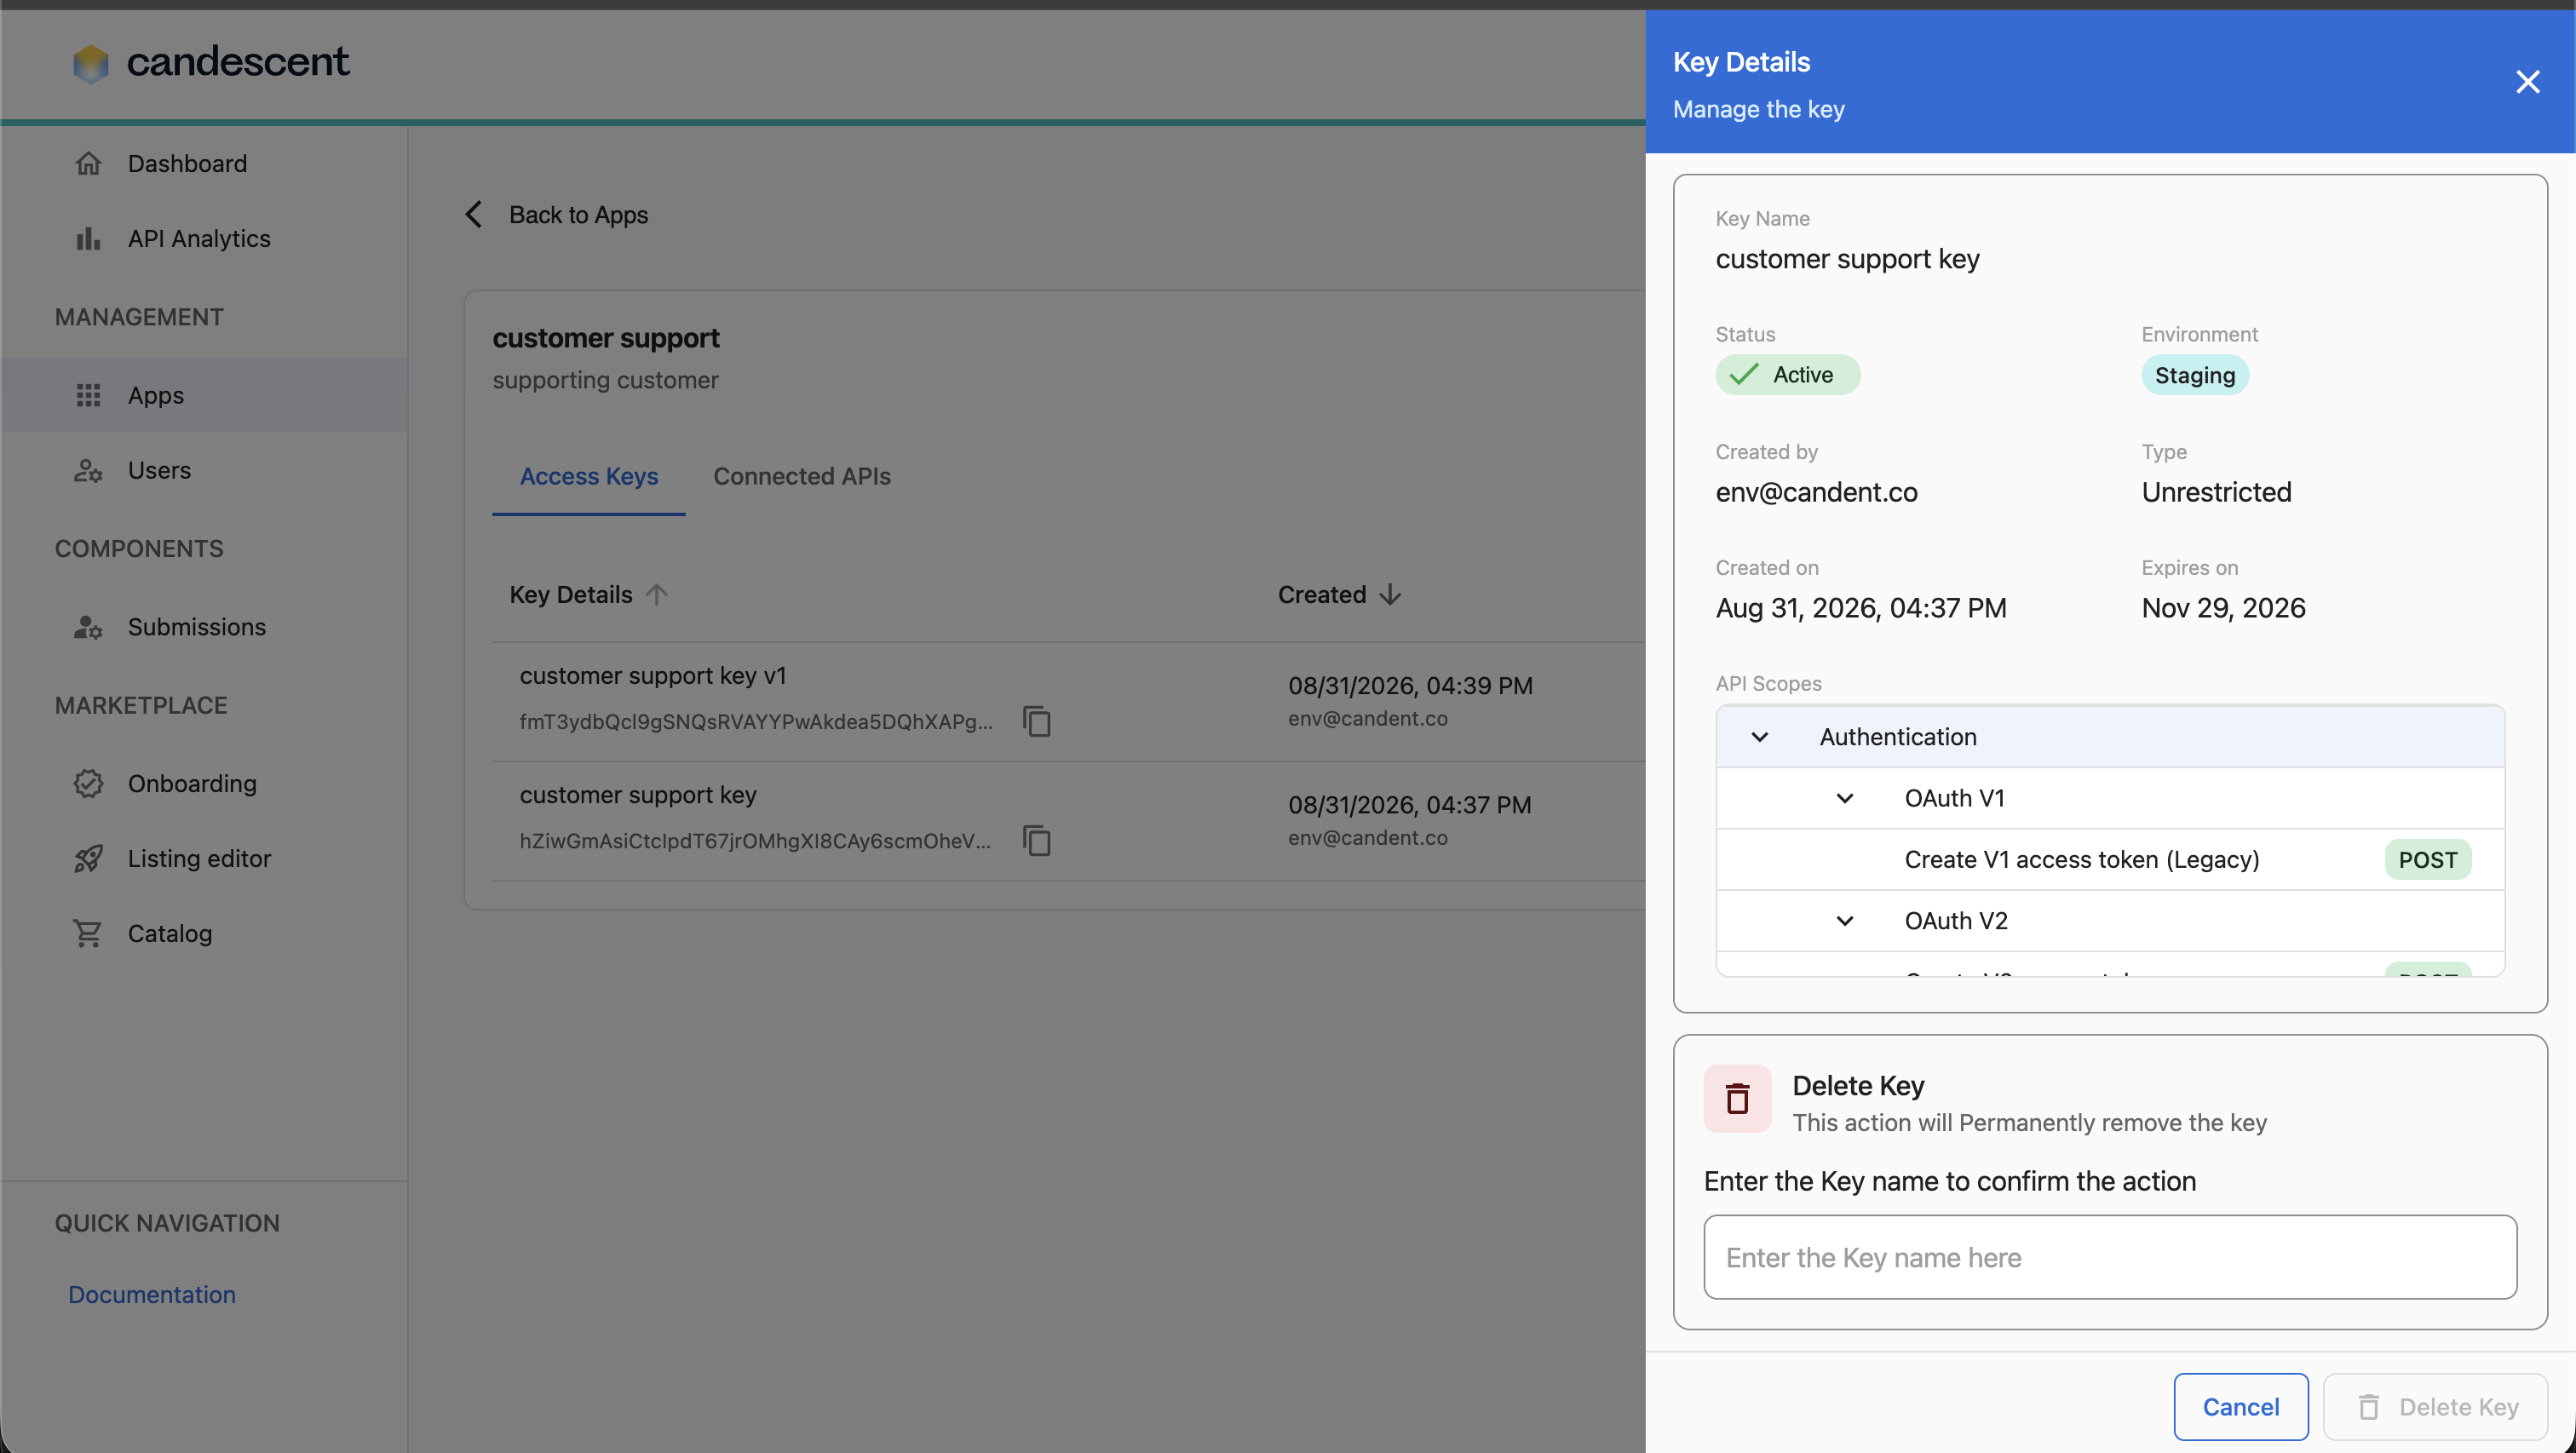Switch to the Connected APIs tab
This screenshot has height=1453, width=2576.
pos(801,476)
